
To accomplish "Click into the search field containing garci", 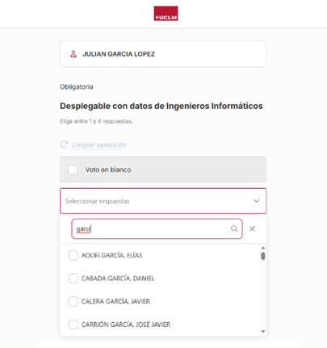I will coord(157,229).
